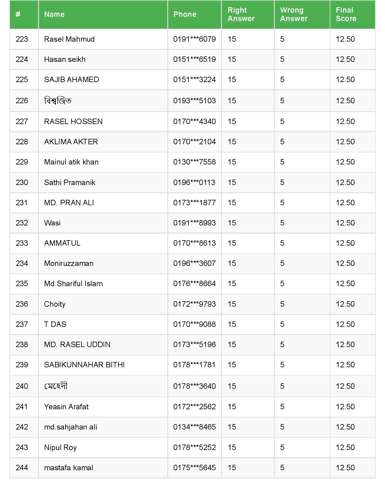Click the # column header
The image size is (385, 498).
point(18,14)
